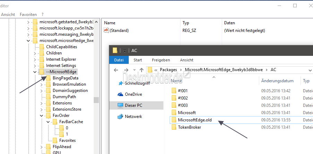
Task: Click the (Standard) string value icon
Action: (x=106, y=30)
